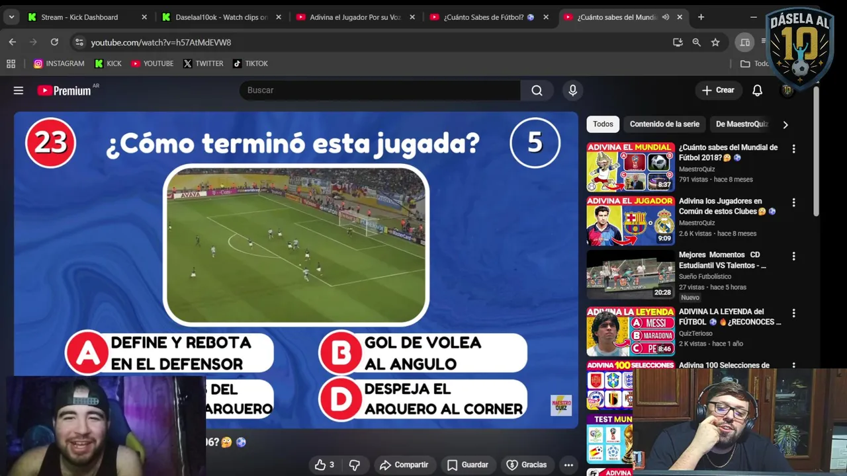Select the De MaestroQuiz filter chip

742,124
